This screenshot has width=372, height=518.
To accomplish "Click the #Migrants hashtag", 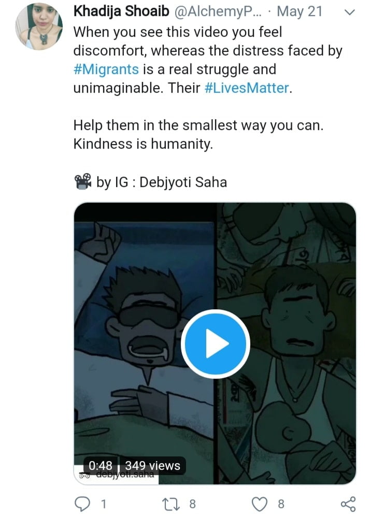I will click(x=106, y=69).
